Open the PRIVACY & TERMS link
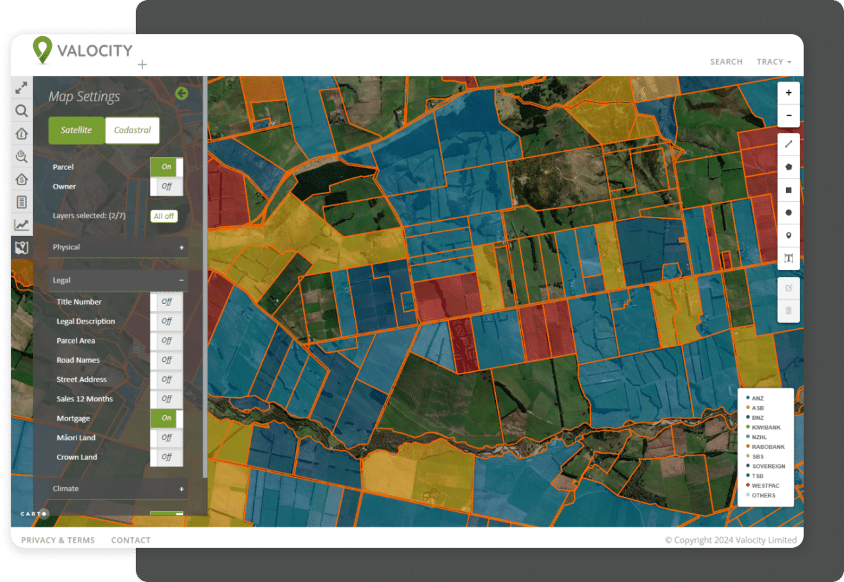Screen dimensions: 844x582 57,540
